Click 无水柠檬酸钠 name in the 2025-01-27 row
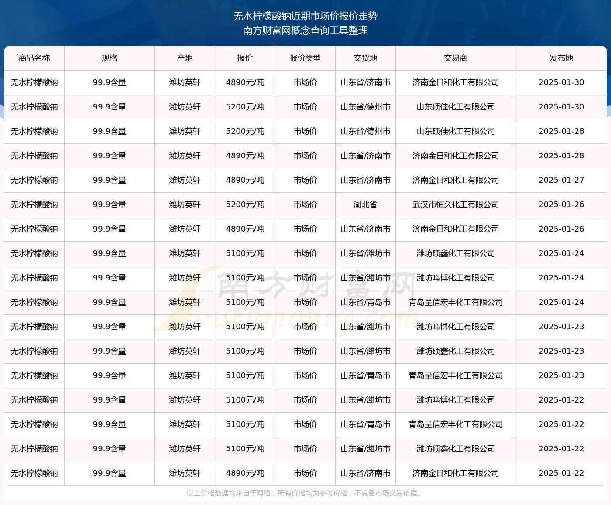The image size is (611, 505). pyautogui.click(x=34, y=180)
